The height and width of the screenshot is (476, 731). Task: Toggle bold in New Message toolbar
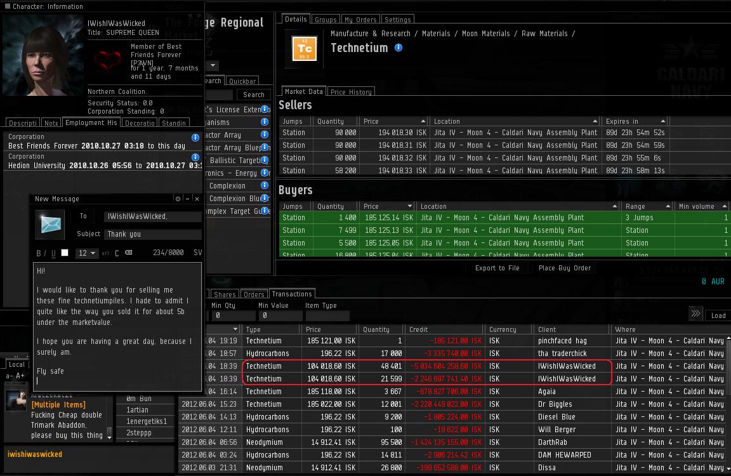[39, 253]
